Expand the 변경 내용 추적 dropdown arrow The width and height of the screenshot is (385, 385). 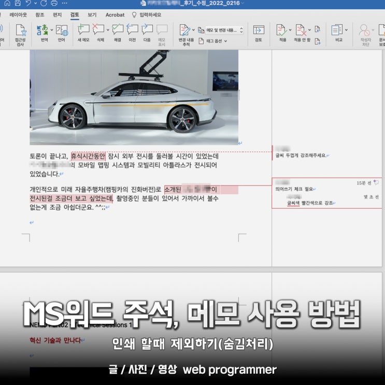click(193, 30)
